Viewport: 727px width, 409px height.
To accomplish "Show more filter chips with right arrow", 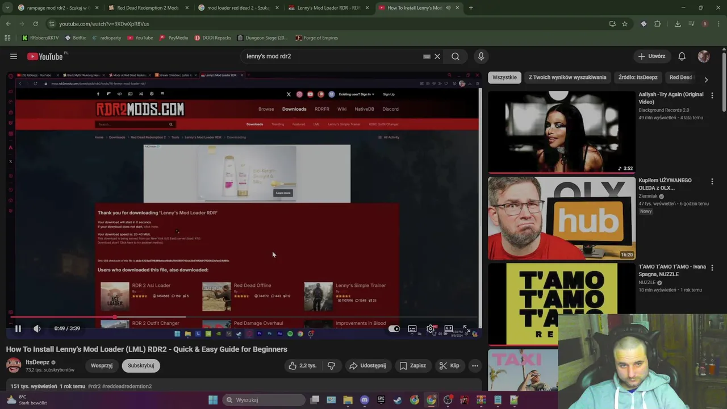I will (706, 80).
